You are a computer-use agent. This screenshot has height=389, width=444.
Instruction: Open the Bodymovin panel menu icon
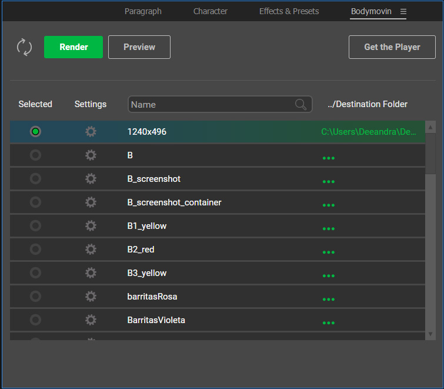[403, 12]
